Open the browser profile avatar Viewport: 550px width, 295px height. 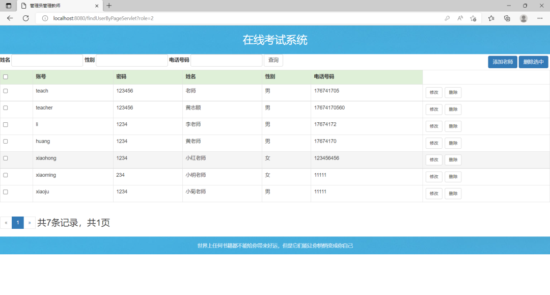524,18
